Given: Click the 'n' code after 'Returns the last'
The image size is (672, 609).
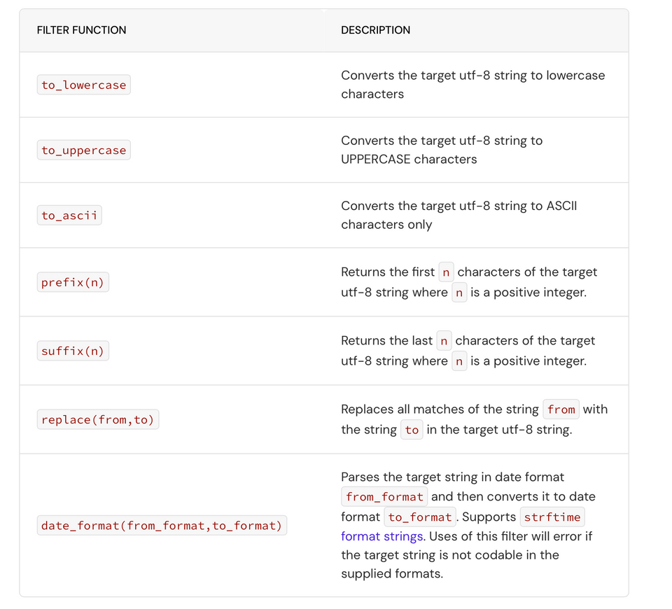Looking at the screenshot, I should pyautogui.click(x=444, y=341).
